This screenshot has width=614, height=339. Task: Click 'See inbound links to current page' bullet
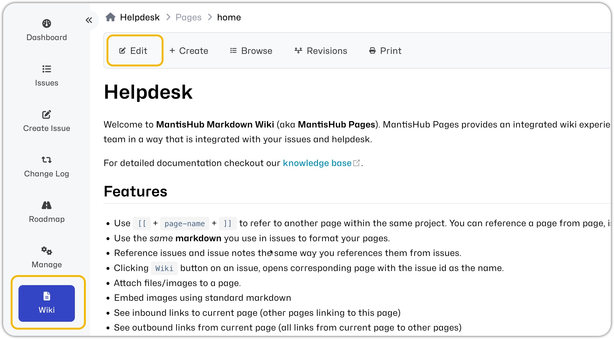point(258,313)
